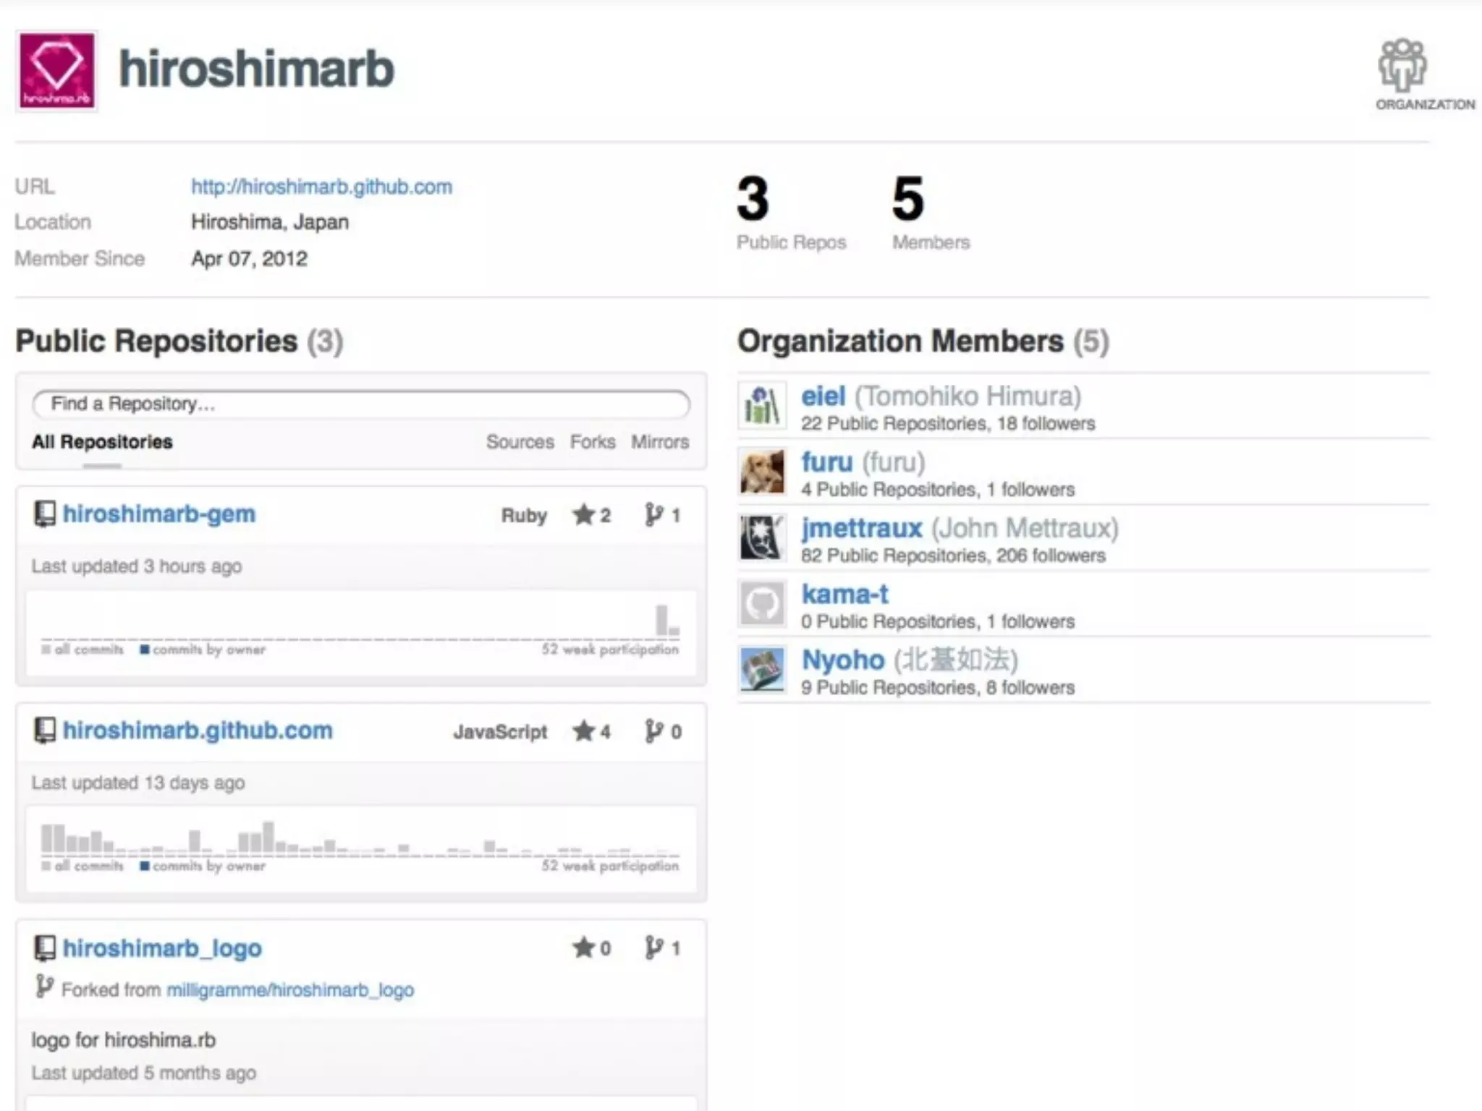Switch to the Sources filter
This screenshot has height=1111, width=1482.
[x=520, y=442]
